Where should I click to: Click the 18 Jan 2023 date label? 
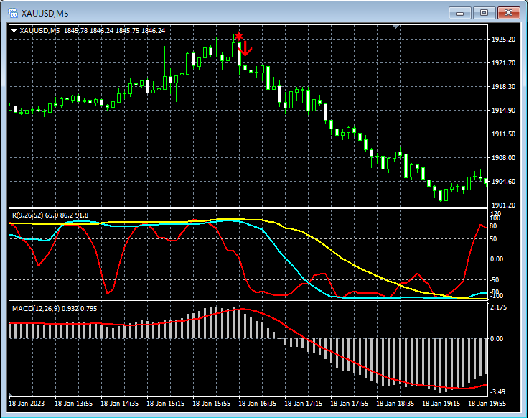[x=27, y=404]
